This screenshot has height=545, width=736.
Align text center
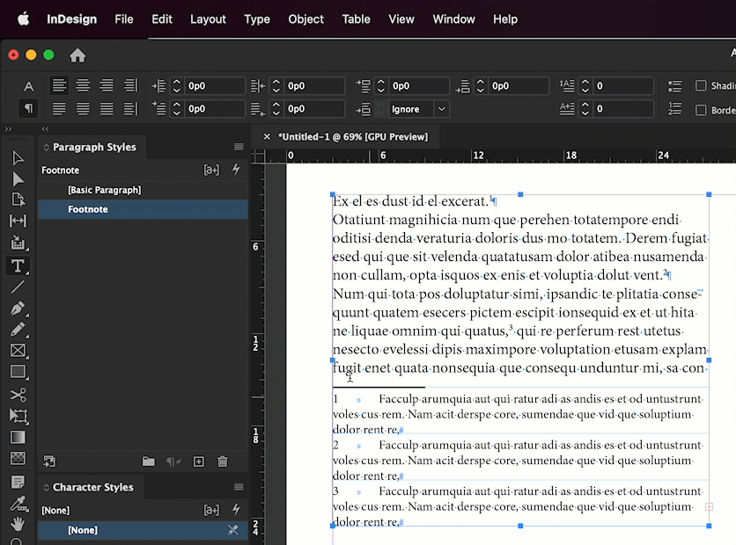click(83, 86)
